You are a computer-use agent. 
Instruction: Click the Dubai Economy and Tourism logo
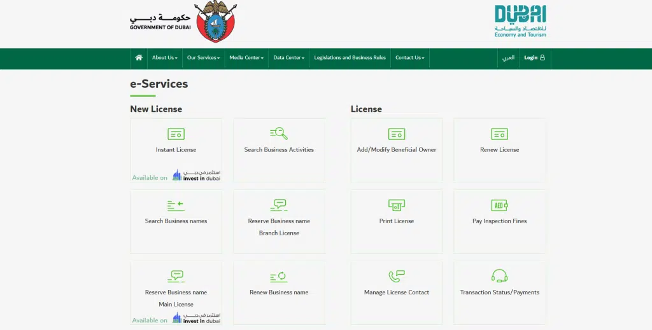520,21
